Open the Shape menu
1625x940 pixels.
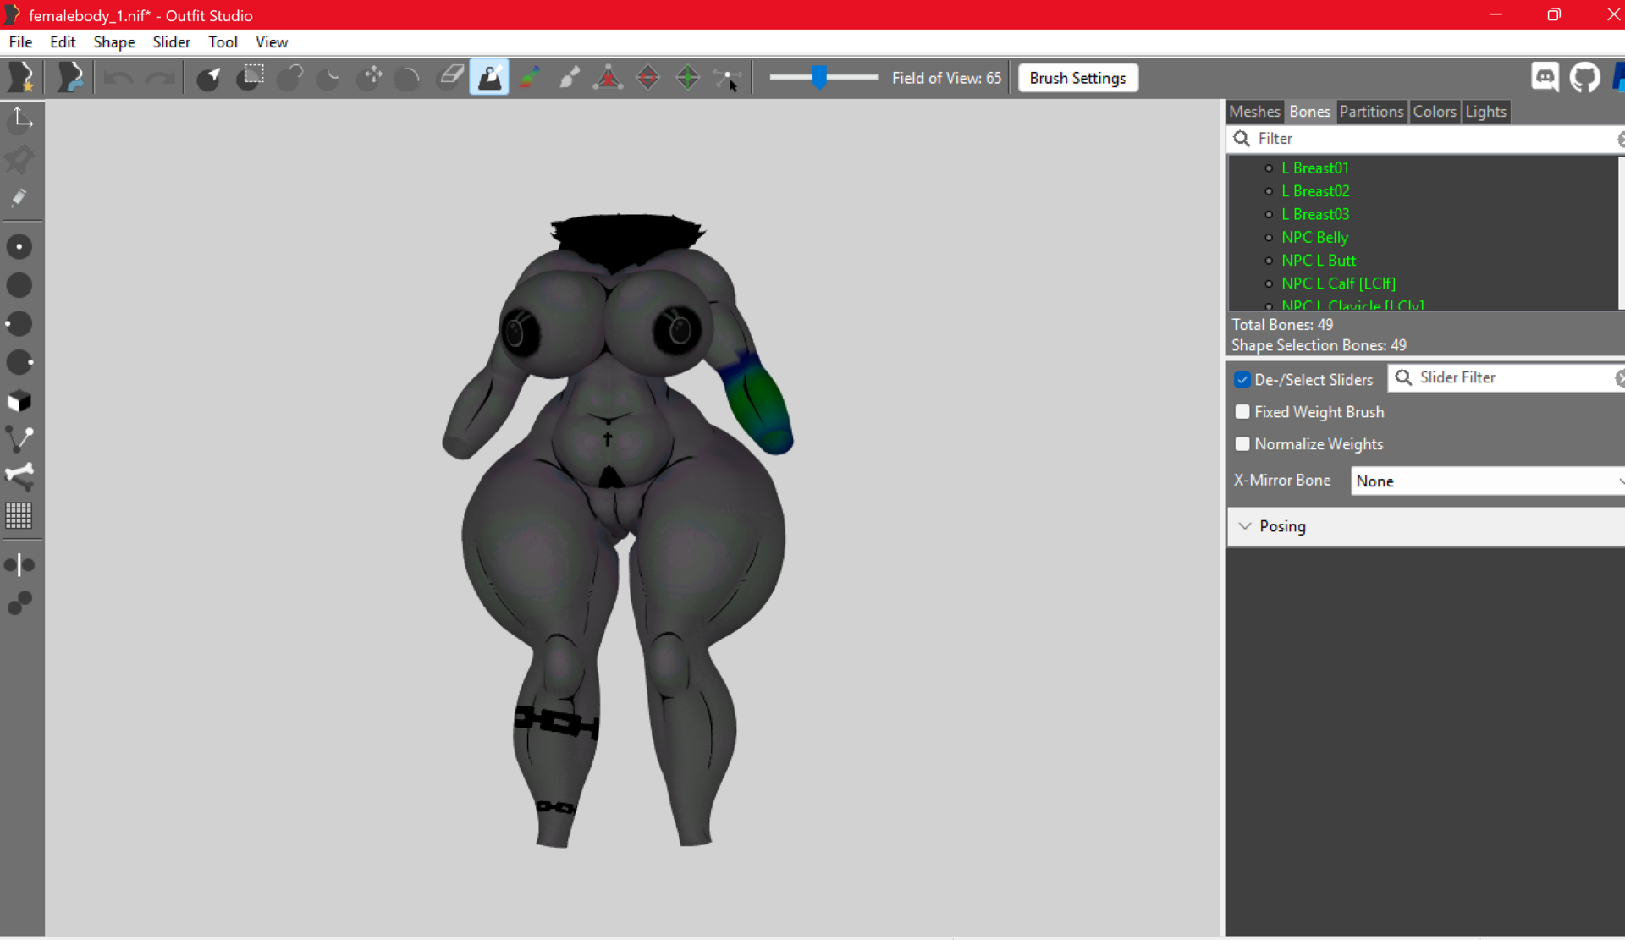coord(114,42)
